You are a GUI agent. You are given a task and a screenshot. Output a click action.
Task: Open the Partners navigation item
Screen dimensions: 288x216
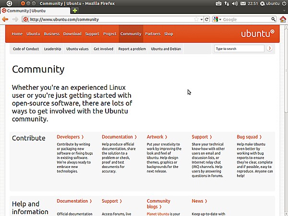153,34
